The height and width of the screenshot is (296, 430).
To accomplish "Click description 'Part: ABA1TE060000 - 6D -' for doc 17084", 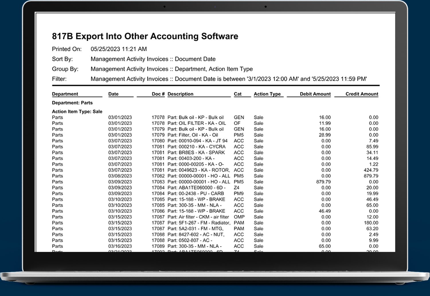I will click(197, 188).
